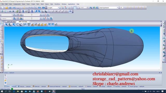Toggle the second highlighted shoe icon
The height and width of the screenshot is (93, 166).
tap(39, 11)
